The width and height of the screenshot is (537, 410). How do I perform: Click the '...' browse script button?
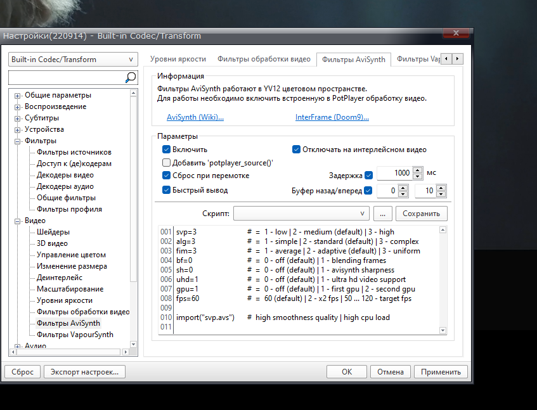382,213
